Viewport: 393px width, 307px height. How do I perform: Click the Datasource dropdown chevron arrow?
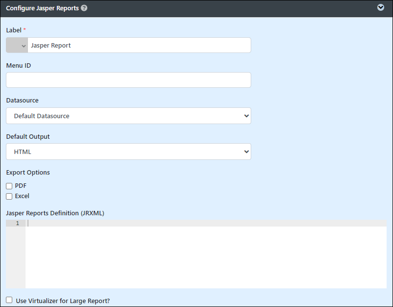pyautogui.click(x=246, y=116)
